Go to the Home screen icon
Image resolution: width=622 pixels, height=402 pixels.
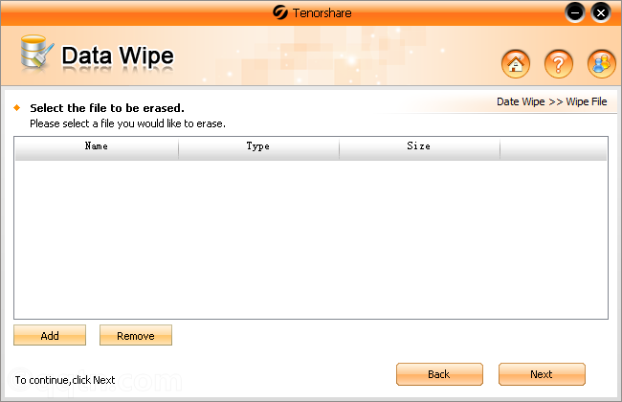click(516, 64)
